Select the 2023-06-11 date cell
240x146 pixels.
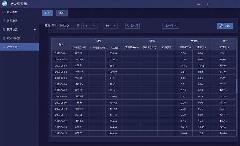[x=61, y=115]
